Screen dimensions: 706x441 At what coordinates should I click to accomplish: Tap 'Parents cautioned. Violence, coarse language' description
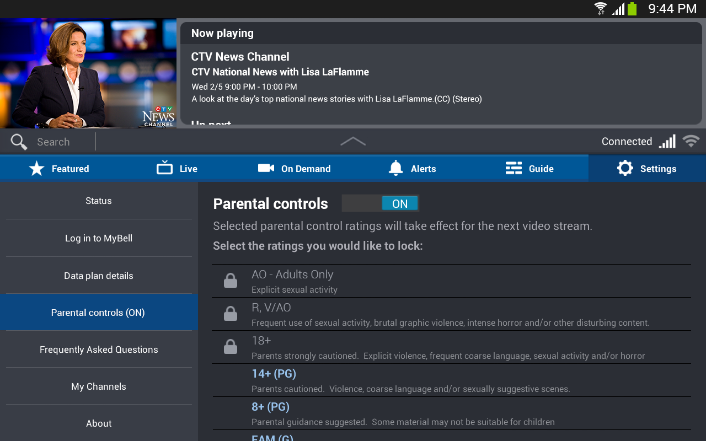point(411,389)
